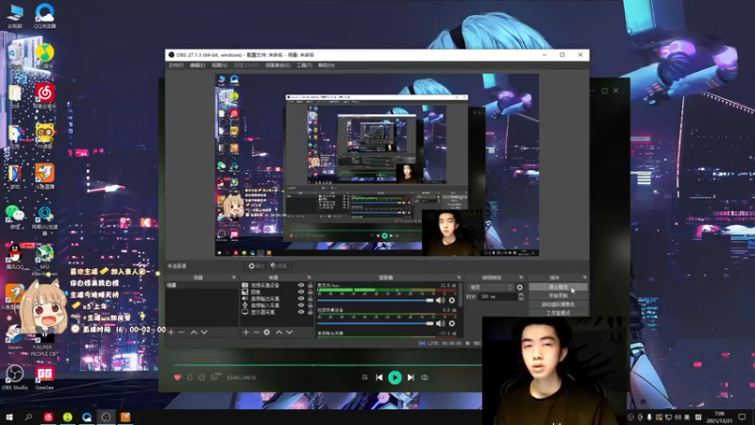The width and height of the screenshot is (755, 425).
Task: Adjust the mic/Aux volume slider
Action: [376, 300]
